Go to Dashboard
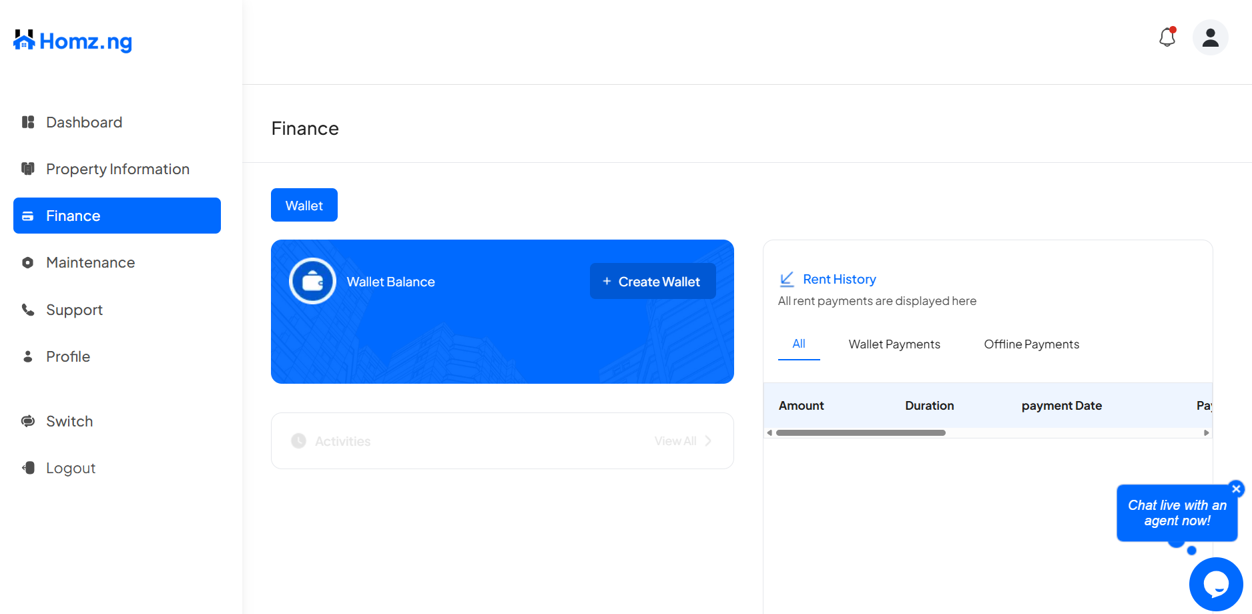Image resolution: width=1252 pixels, height=614 pixels. coord(117,122)
